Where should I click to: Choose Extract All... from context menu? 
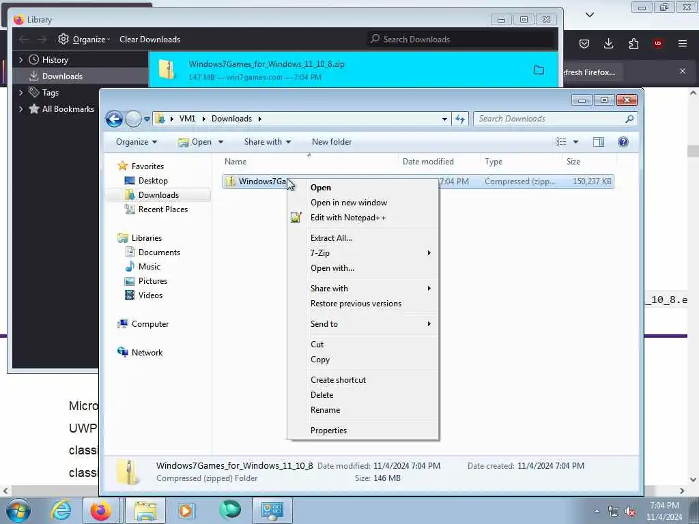363,238
